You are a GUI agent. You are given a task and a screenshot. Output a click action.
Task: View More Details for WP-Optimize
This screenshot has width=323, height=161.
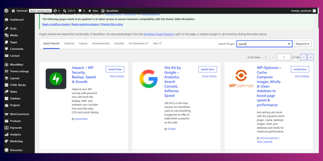click(302, 76)
